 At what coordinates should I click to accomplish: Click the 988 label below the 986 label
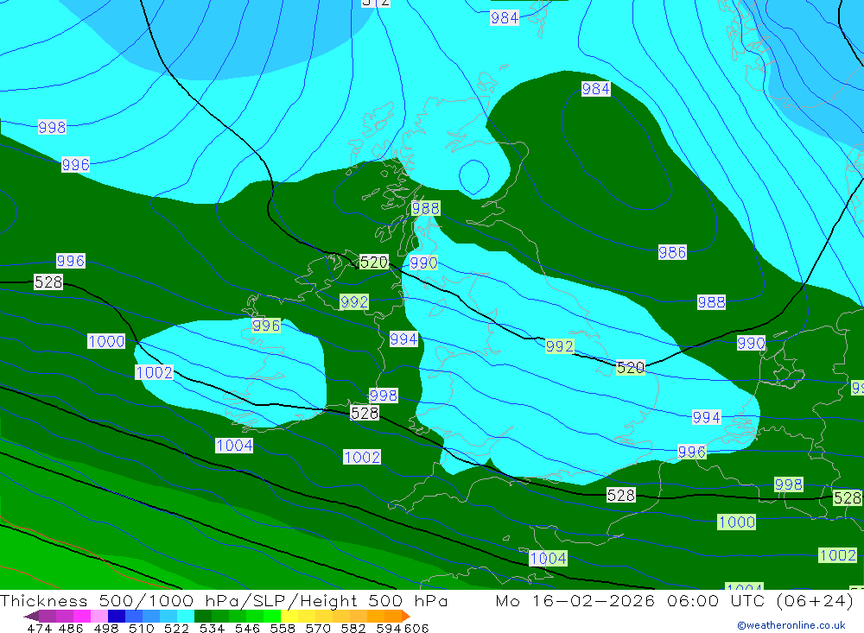[x=711, y=302]
